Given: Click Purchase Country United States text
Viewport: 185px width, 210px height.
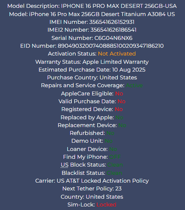Looking at the screenshot, I should pyautogui.click(x=118, y=77).
